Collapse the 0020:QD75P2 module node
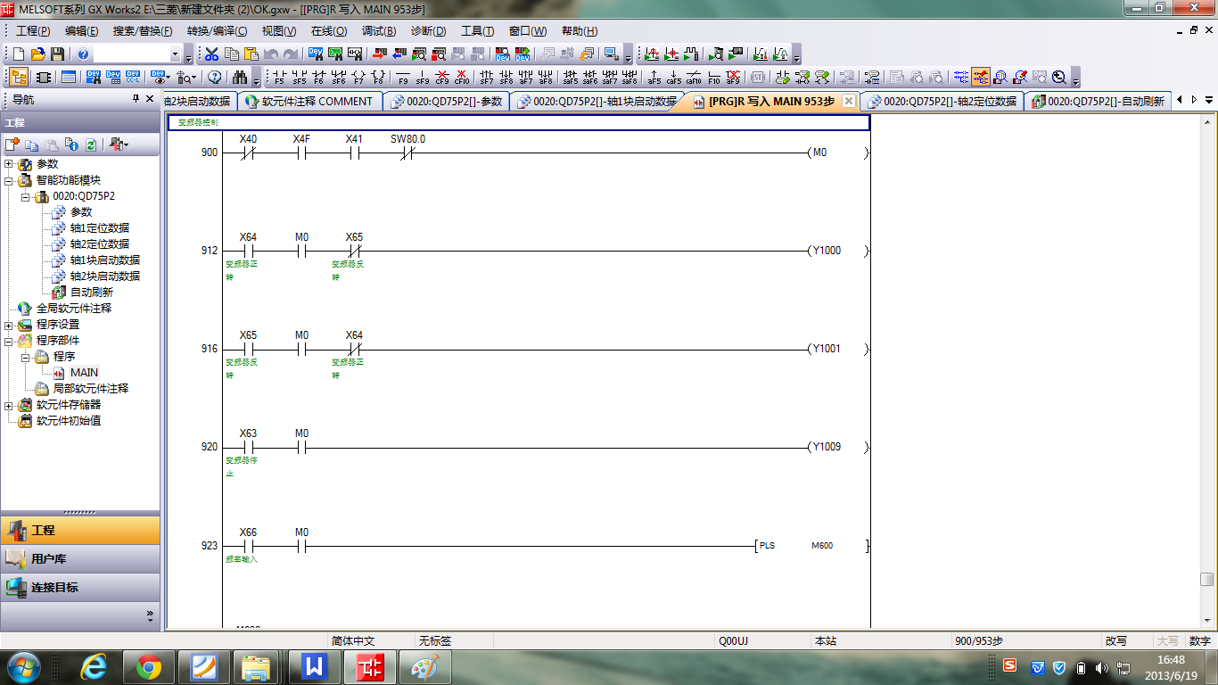Screen dimensions: 1218x685 26,196
